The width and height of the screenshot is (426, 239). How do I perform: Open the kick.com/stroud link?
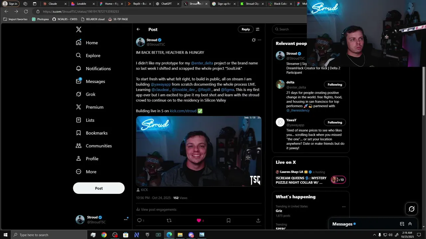[x=183, y=111]
